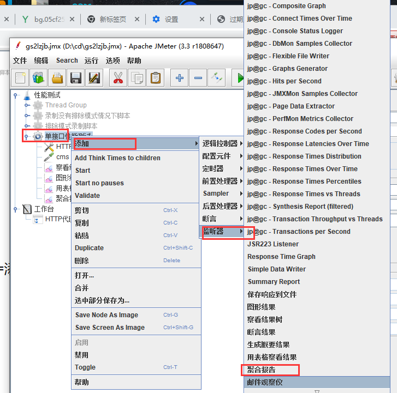397x393 pixels.
Task: Select 用表格察看结果 listener
Action: (x=317, y=357)
